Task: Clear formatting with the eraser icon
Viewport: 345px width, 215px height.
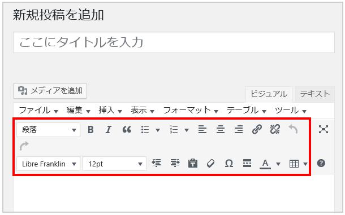Action: pos(211,164)
